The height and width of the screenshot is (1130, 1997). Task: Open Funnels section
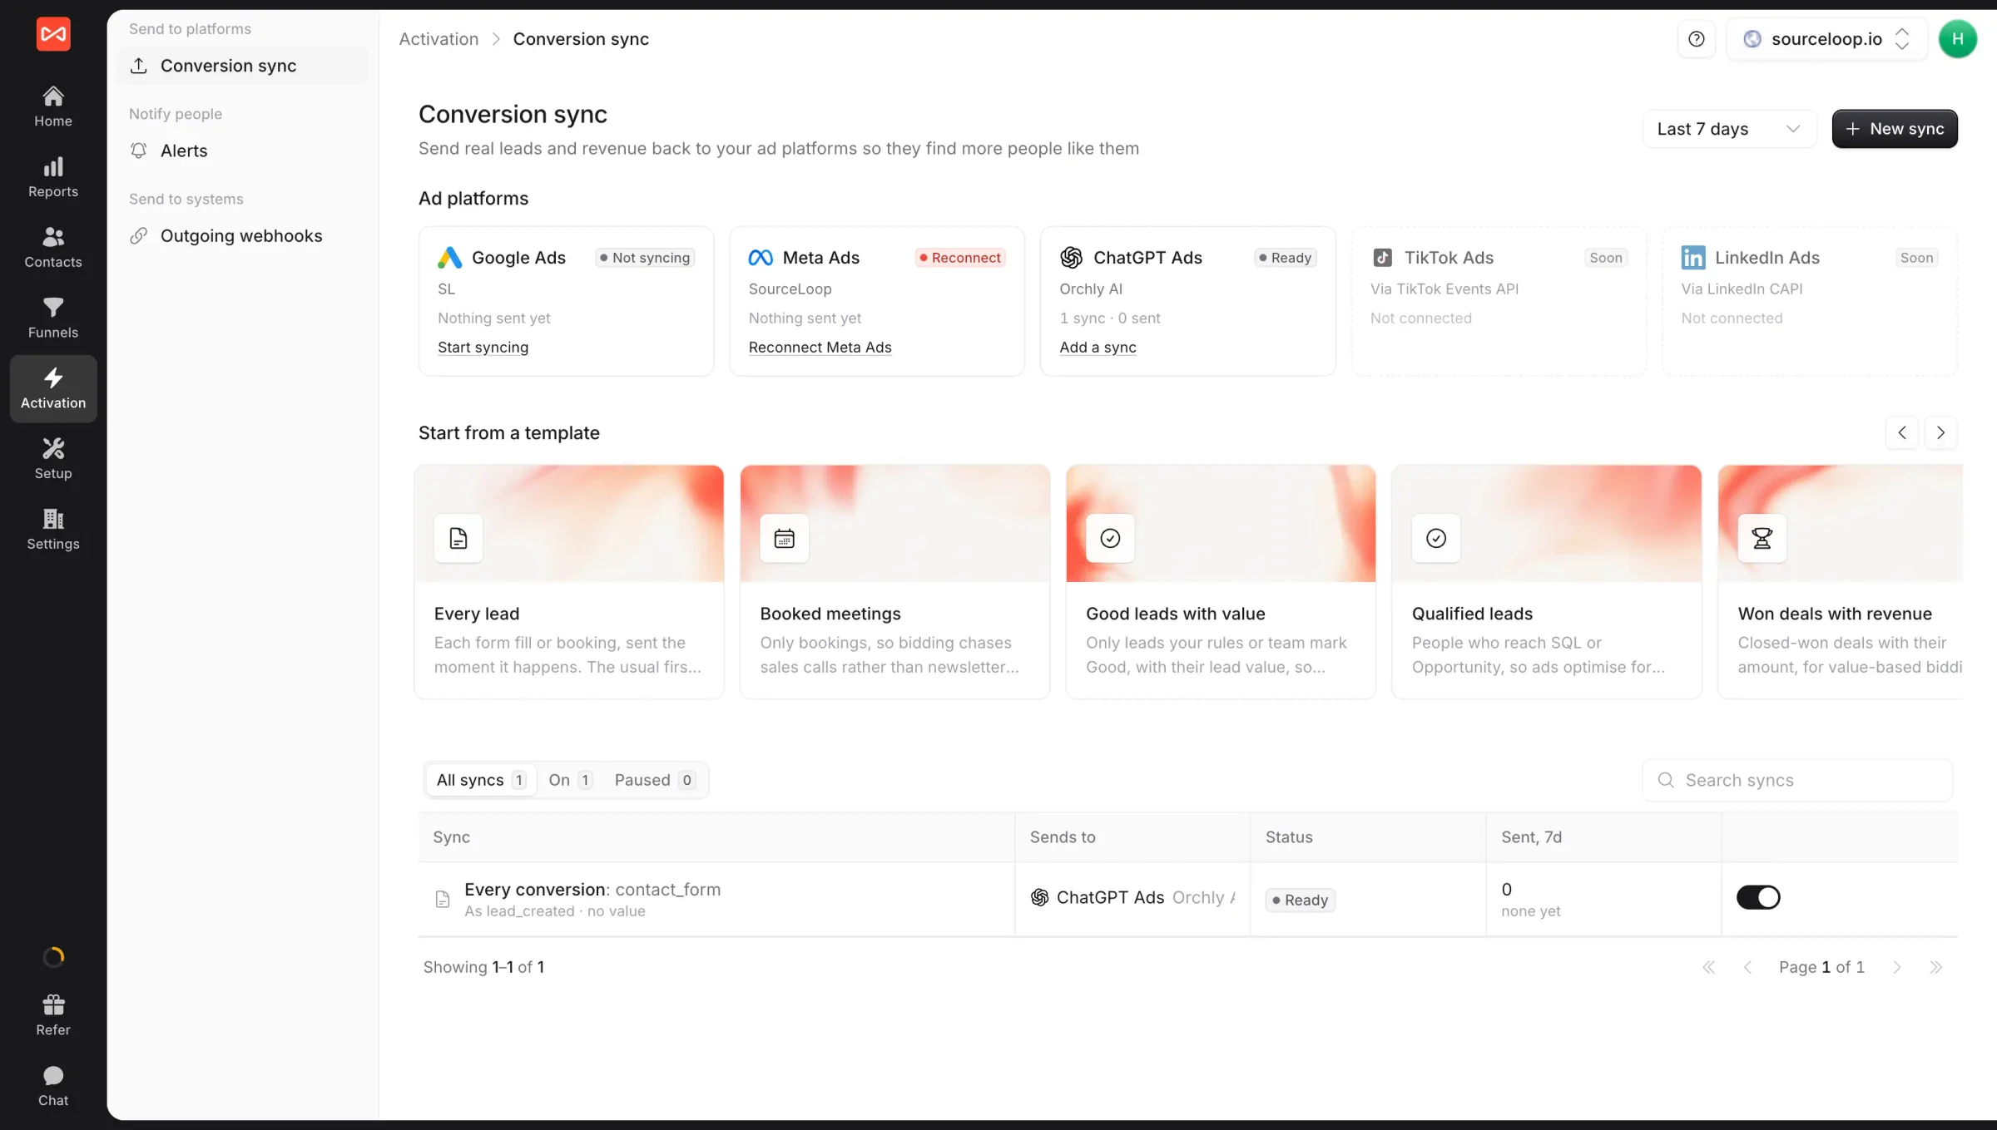[x=53, y=318]
